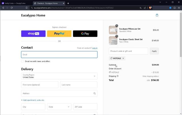Image resolution: width=182 pixels, height=115 pixels.
Task: Pay with Google Pay
Action: (x=85, y=34)
